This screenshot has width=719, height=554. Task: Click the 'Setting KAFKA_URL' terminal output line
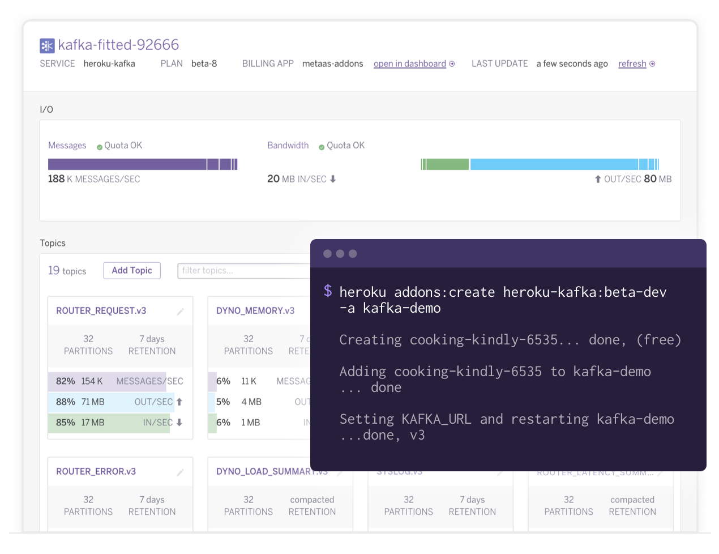[x=507, y=427]
